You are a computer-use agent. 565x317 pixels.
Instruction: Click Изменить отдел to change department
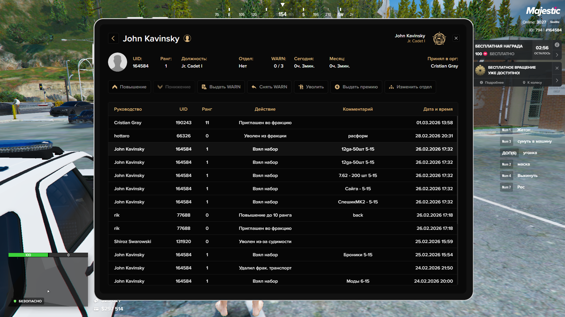(x=410, y=87)
